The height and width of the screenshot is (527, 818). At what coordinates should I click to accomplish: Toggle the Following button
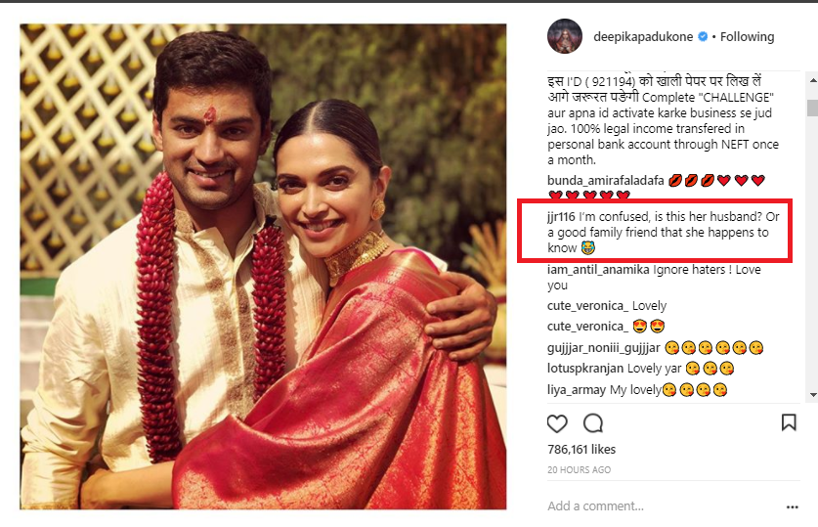[748, 37]
